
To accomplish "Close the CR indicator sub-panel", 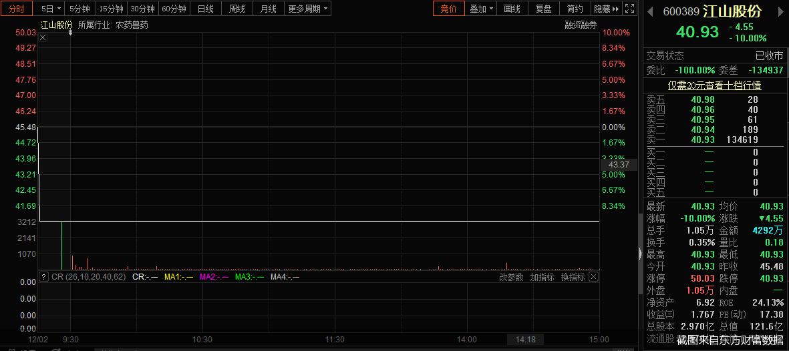I will pos(593,277).
